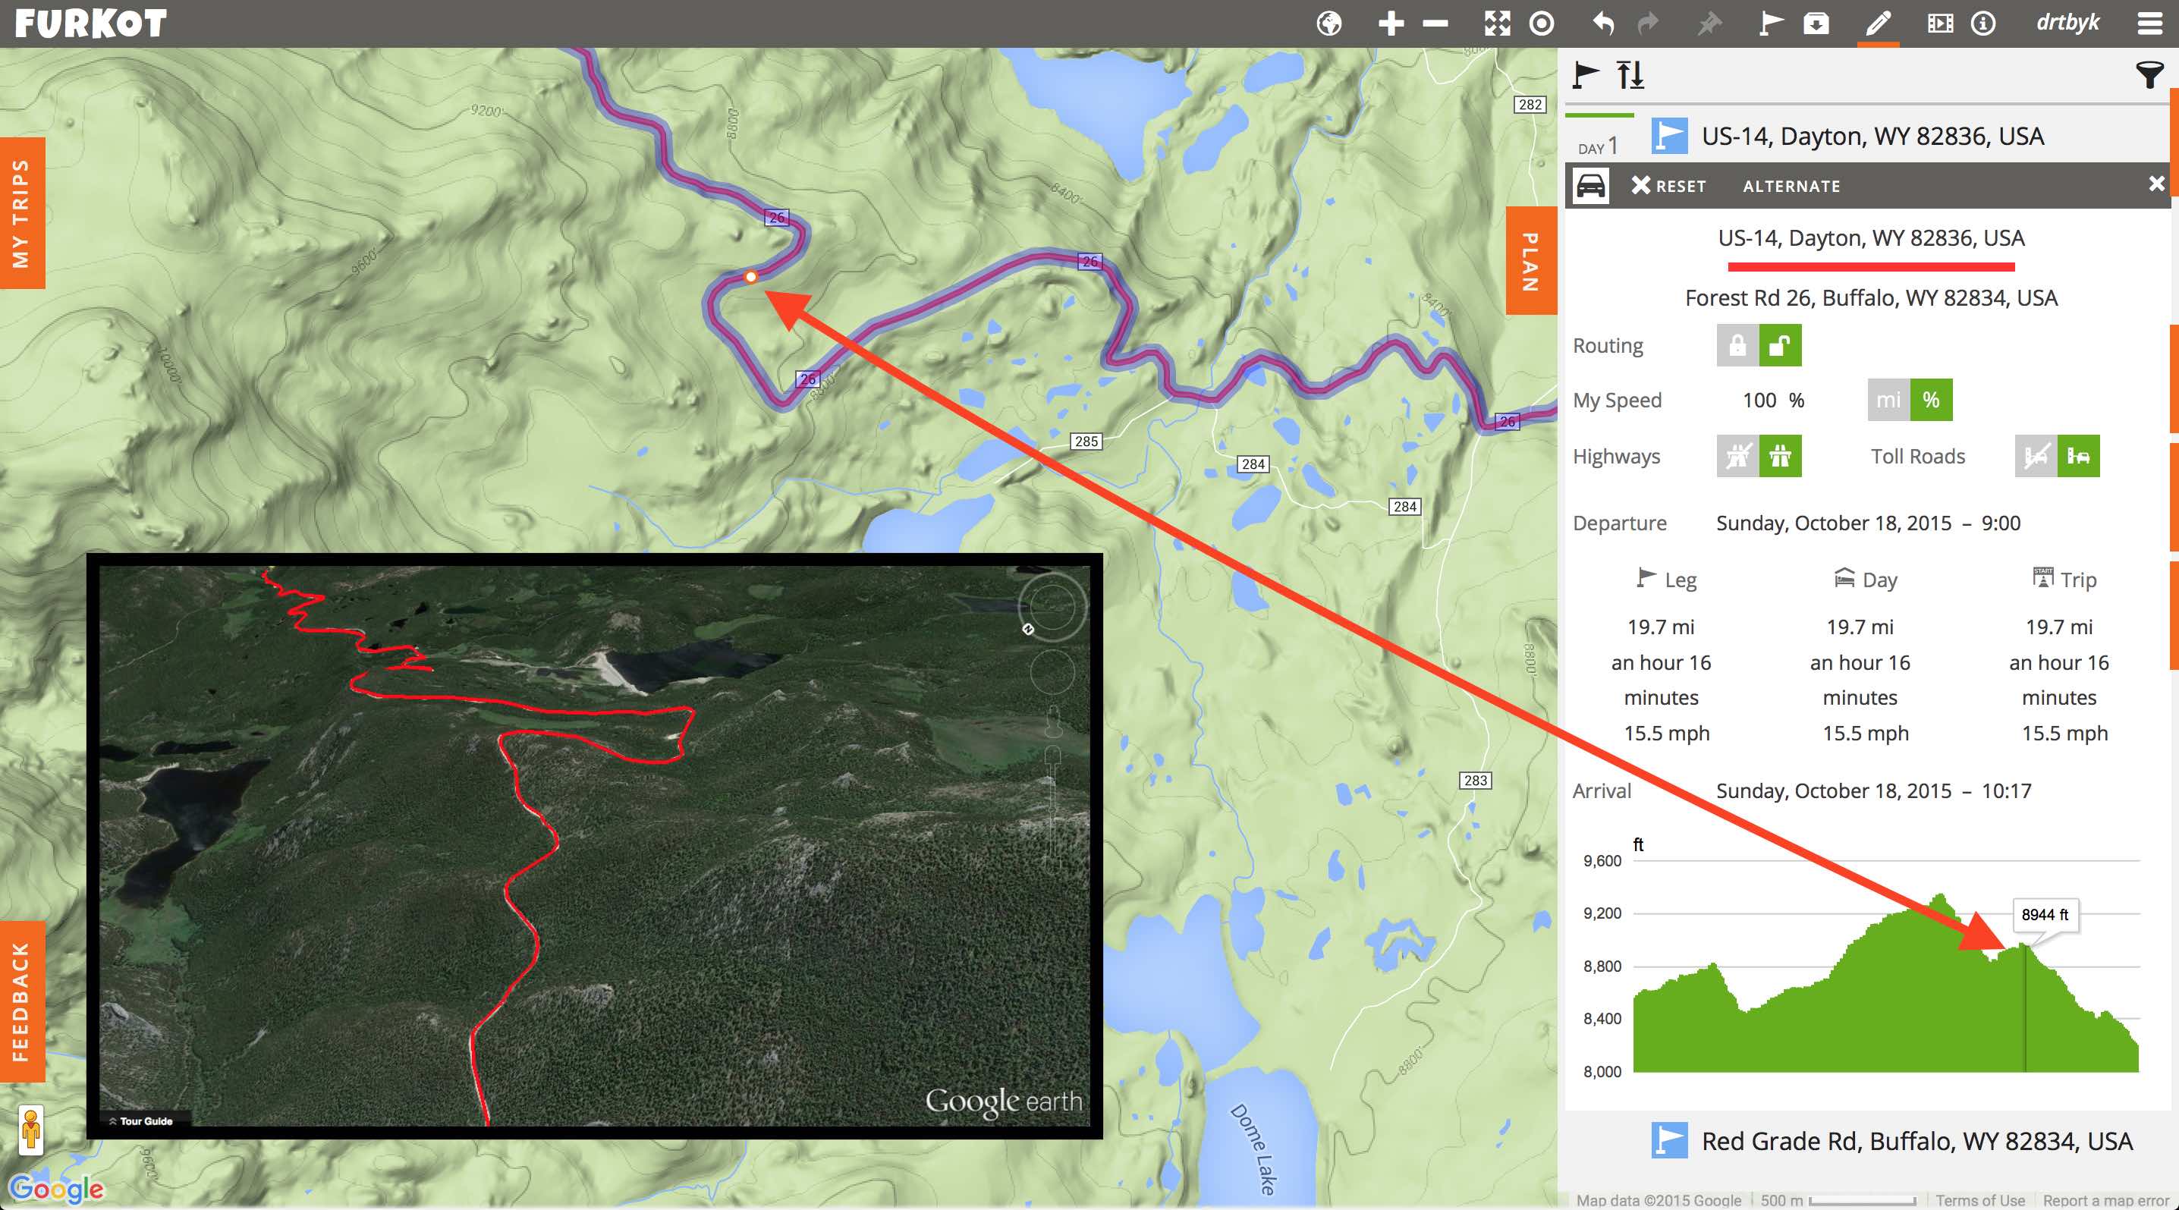Click the pin icon in toolbar
2179x1210 pixels.
tap(1709, 23)
